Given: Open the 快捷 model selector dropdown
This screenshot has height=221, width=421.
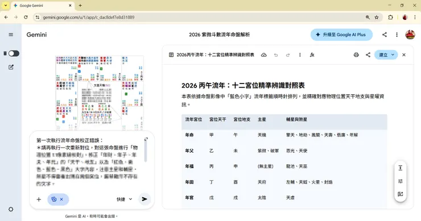Looking at the screenshot, I should (125, 199).
